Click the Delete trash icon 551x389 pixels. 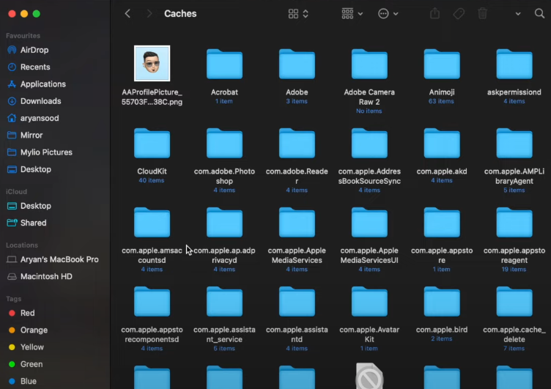[482, 14]
